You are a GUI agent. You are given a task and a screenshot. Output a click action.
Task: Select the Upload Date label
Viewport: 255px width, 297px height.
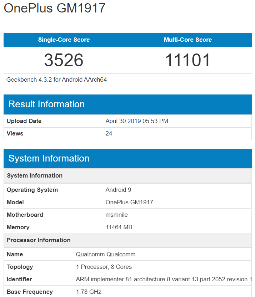(24, 121)
